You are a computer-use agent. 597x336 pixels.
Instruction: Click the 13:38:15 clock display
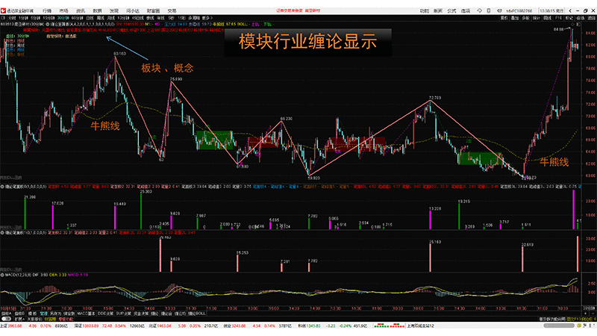(551, 10)
